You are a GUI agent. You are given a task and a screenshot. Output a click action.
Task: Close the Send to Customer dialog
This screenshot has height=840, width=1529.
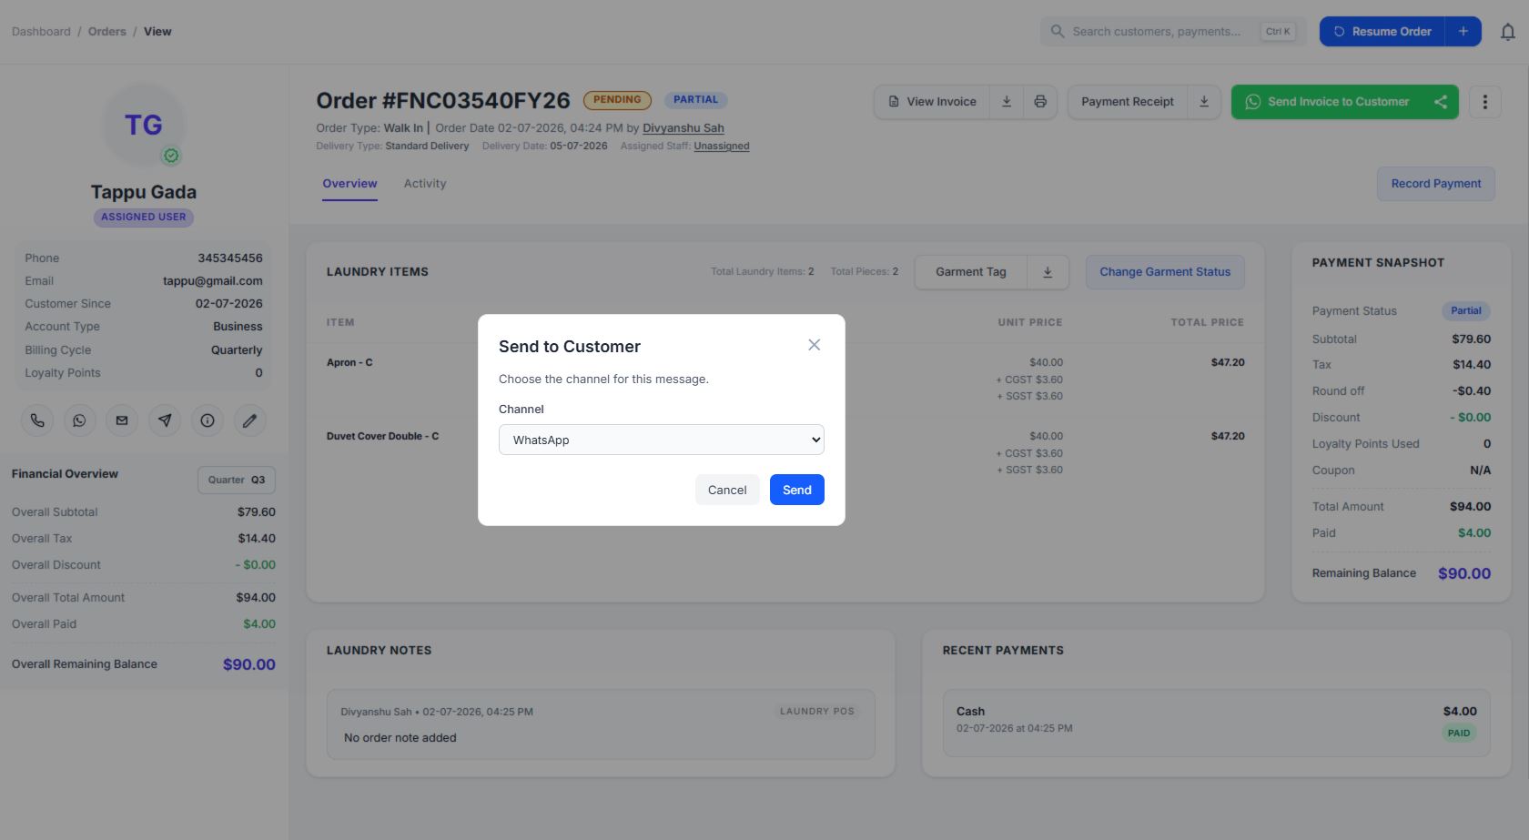[814, 345]
